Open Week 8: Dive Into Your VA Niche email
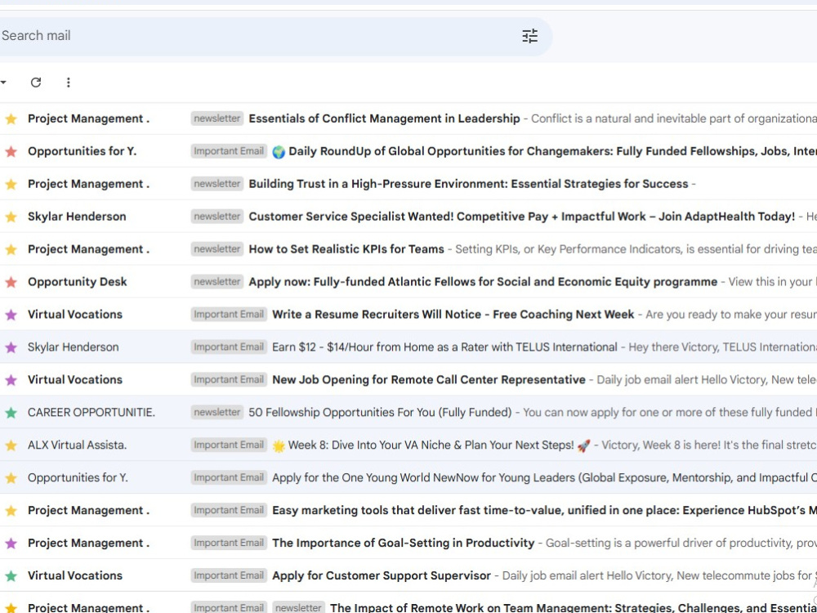817x613 pixels. pyautogui.click(x=431, y=445)
